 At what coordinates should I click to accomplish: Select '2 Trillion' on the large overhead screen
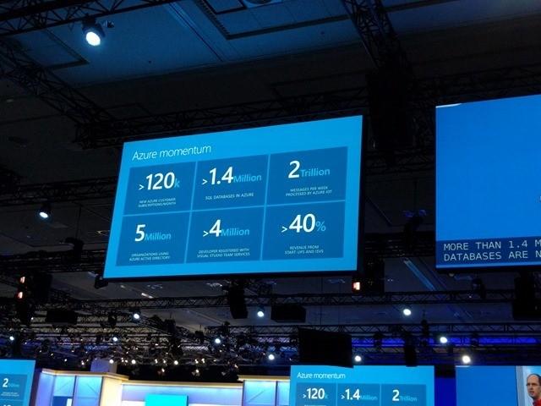[309, 170]
